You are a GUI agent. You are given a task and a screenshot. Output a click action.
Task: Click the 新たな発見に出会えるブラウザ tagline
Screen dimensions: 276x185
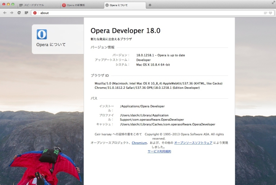[x=111, y=39]
